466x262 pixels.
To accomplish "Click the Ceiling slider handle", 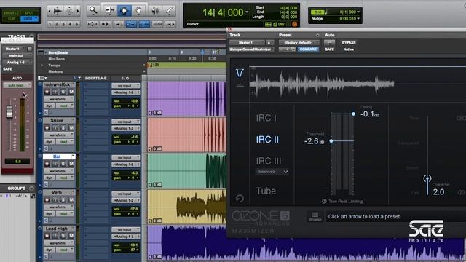I will 353,114.
